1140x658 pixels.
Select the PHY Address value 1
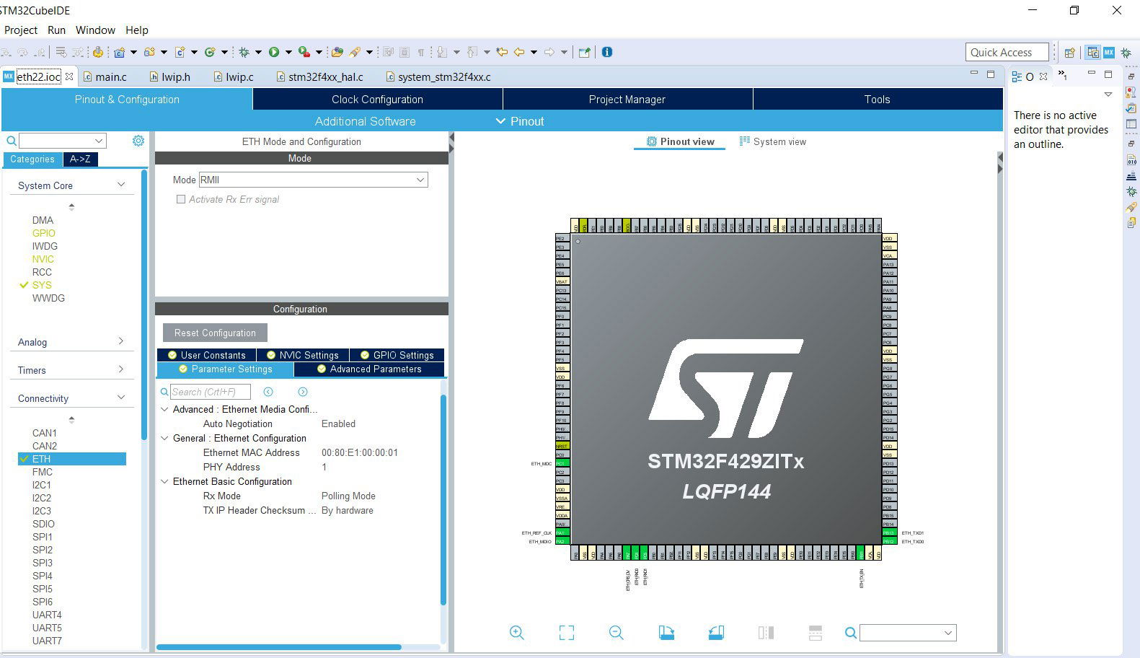click(x=324, y=467)
